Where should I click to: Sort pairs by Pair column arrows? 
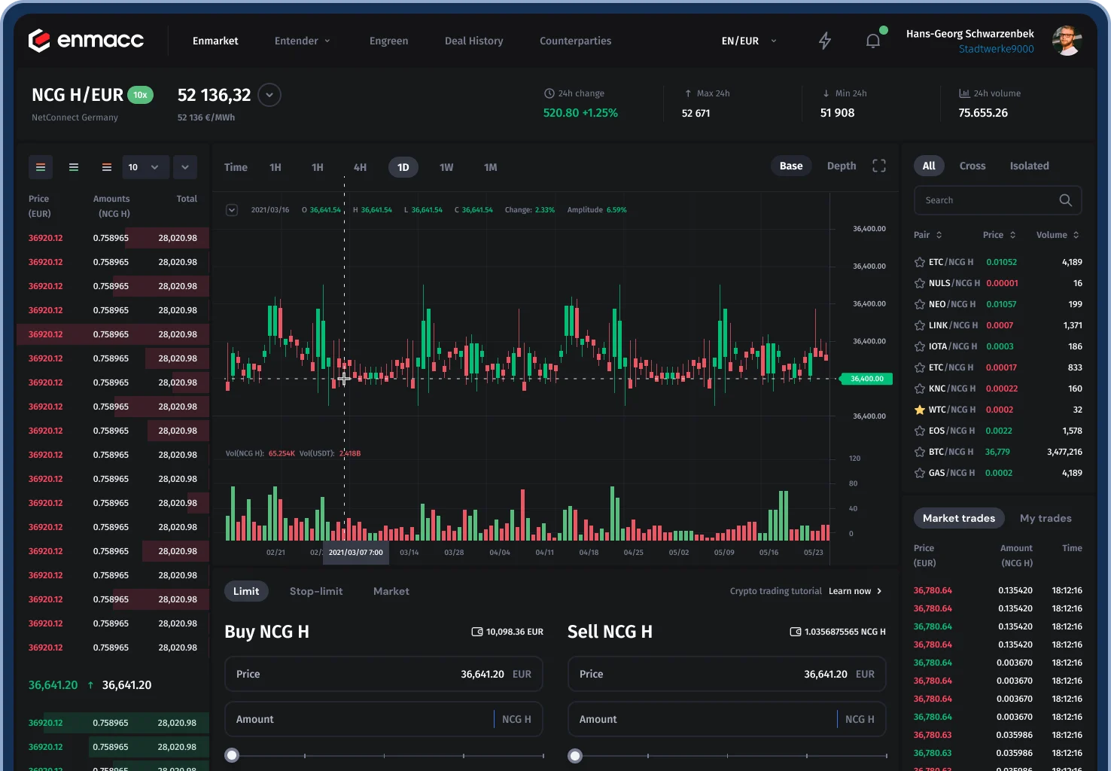(x=939, y=235)
